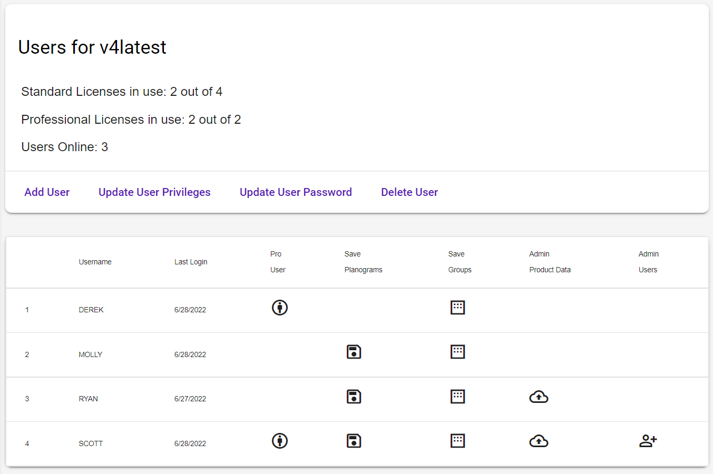Choose Update User Password
The height and width of the screenshot is (474, 713).
296,192
